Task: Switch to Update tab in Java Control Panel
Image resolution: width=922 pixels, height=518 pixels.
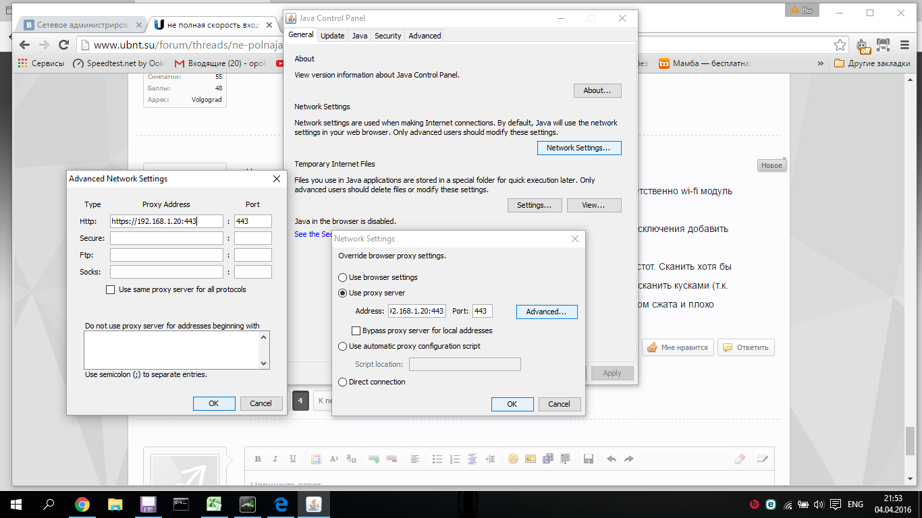Action: coord(332,36)
